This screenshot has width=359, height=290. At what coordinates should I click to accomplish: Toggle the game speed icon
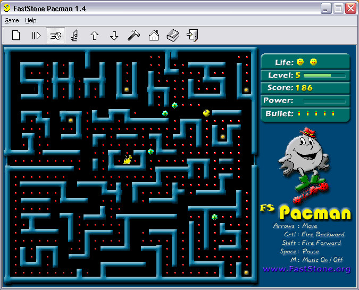pyautogui.click(x=56, y=36)
